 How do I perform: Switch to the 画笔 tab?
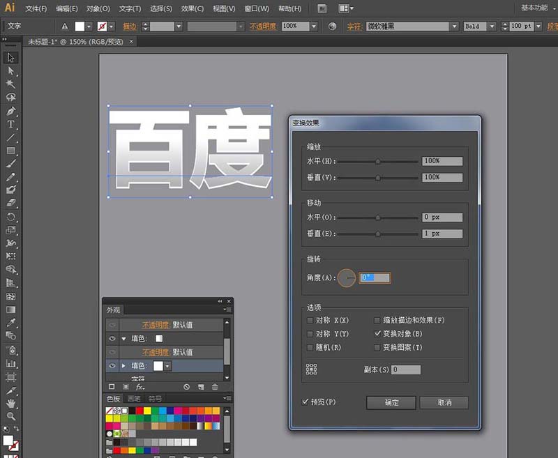click(x=134, y=399)
